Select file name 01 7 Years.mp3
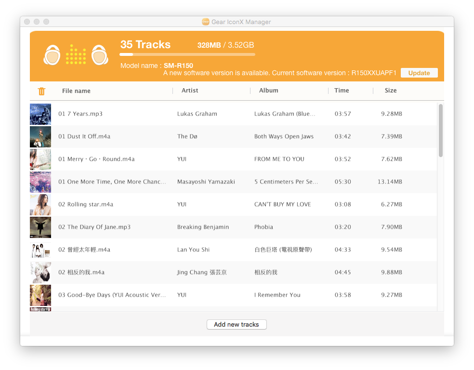The image size is (474, 370). pos(80,114)
